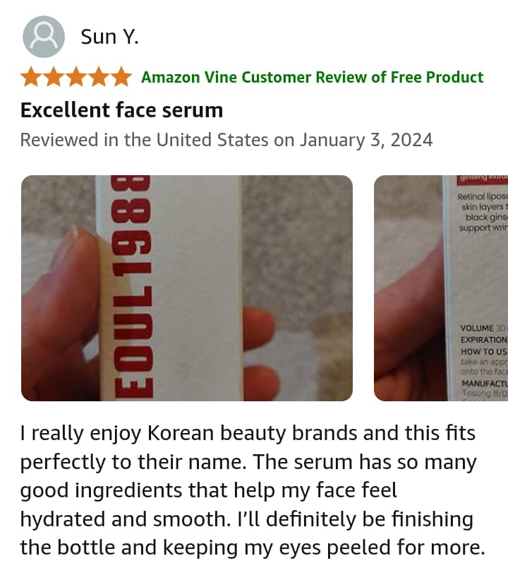Click 'United States' in the reviewed line
508x568 pixels.
[x=212, y=140]
